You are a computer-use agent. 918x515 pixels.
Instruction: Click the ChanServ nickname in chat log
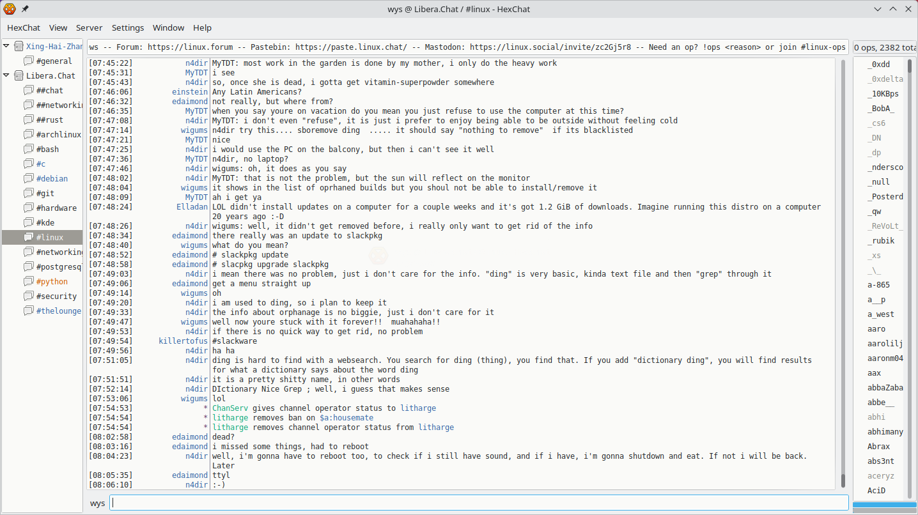230,408
